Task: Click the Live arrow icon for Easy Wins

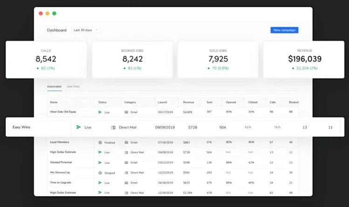Action: point(79,127)
